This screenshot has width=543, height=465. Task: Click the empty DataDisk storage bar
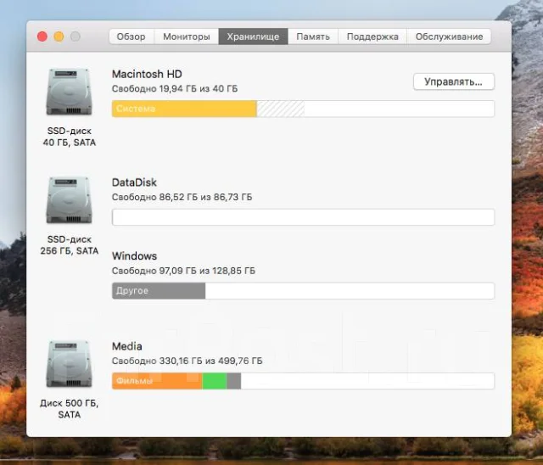click(304, 217)
